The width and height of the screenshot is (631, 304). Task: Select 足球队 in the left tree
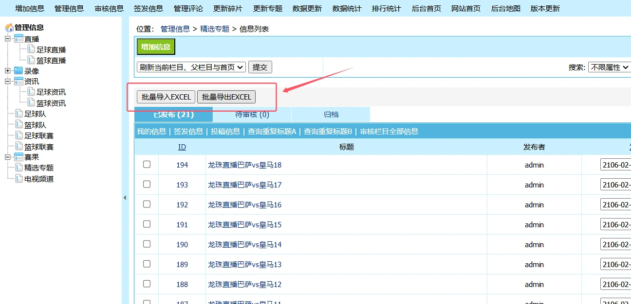[35, 114]
